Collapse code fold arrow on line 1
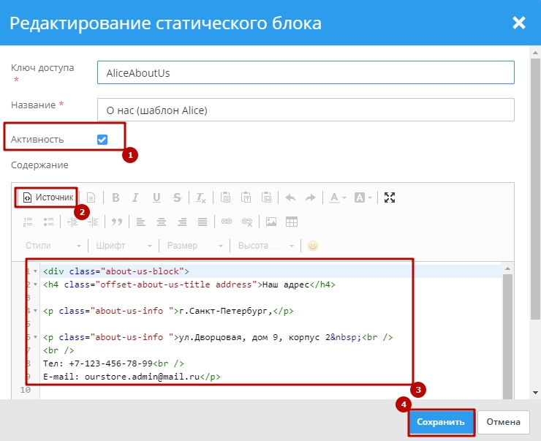This screenshot has height=441, width=541. point(36,272)
